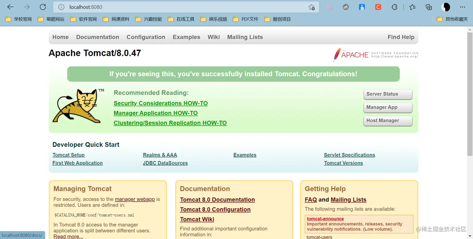View site information icon in address bar

tap(61, 7)
